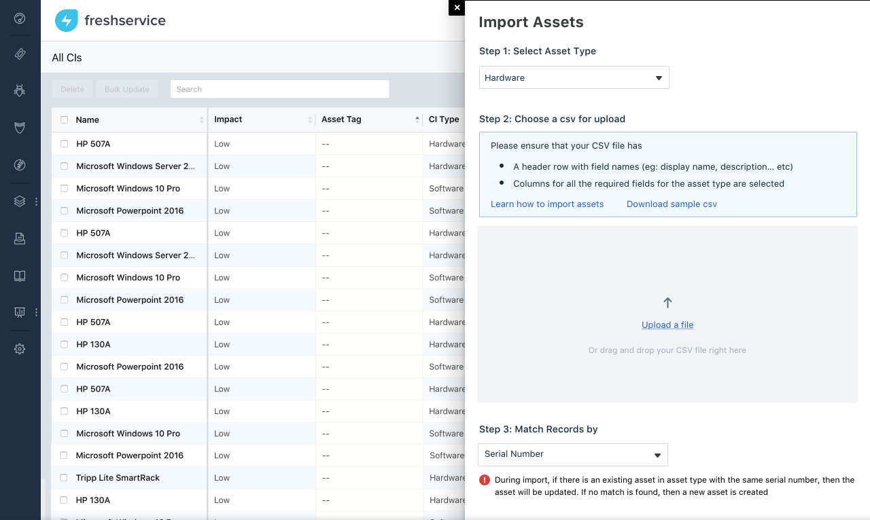Screen dimensions: 870x520
Task: Click the Step 1: Select Asset Type label
Action: click(x=538, y=51)
